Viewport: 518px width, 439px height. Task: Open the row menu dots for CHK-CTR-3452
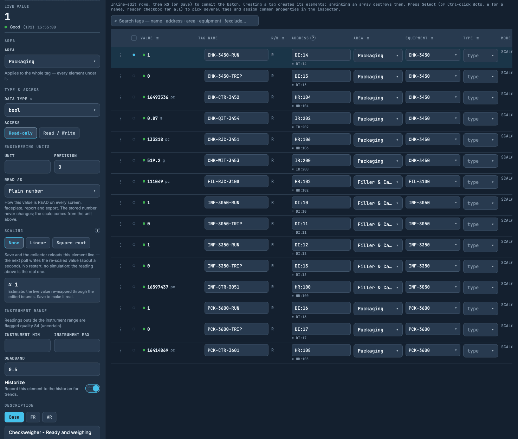click(x=120, y=97)
